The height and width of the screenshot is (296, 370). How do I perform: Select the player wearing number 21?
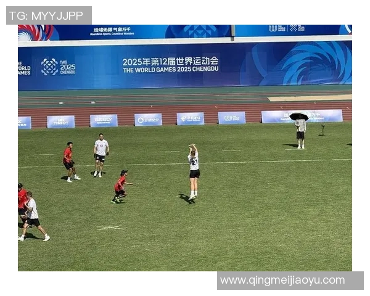[194, 172]
